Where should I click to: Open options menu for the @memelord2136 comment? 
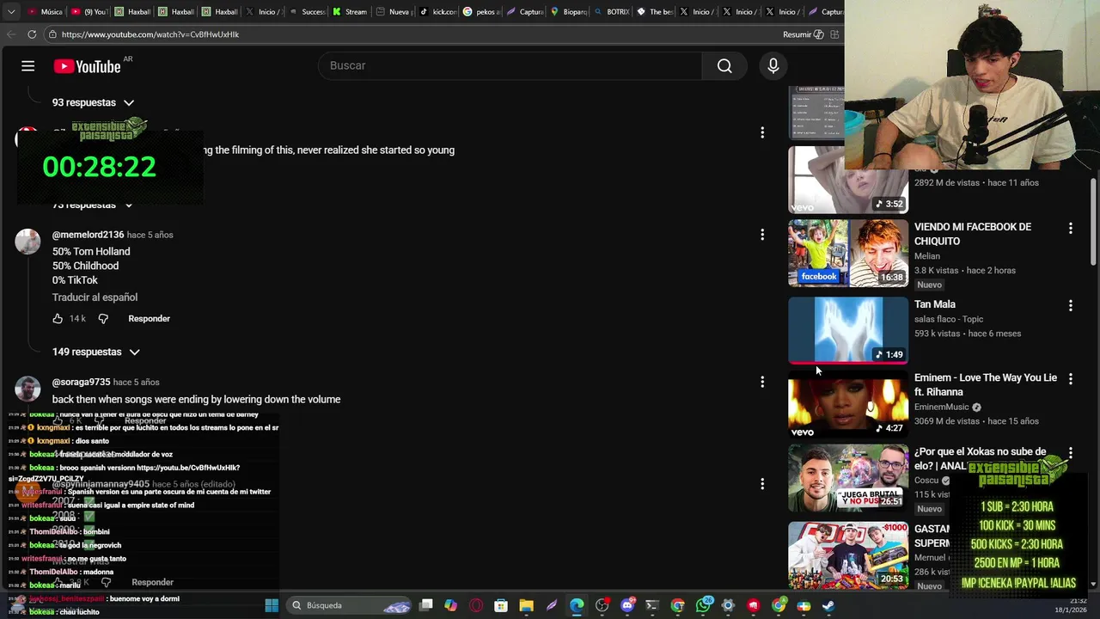(761, 235)
